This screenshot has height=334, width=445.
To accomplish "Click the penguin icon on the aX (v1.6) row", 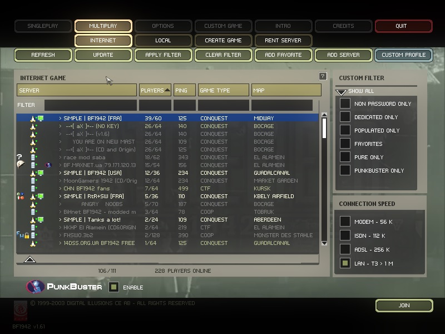I will tap(33, 134).
